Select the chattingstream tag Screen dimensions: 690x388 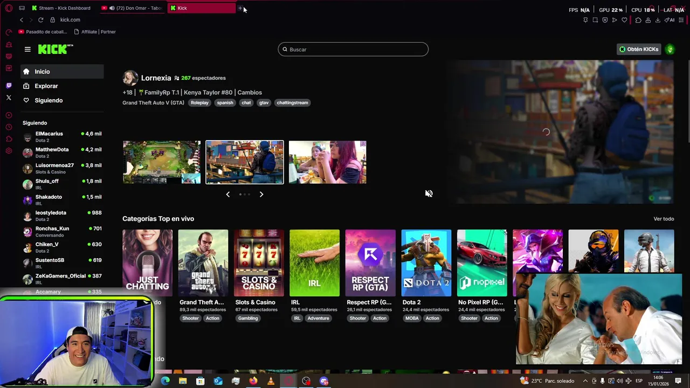[x=292, y=102]
